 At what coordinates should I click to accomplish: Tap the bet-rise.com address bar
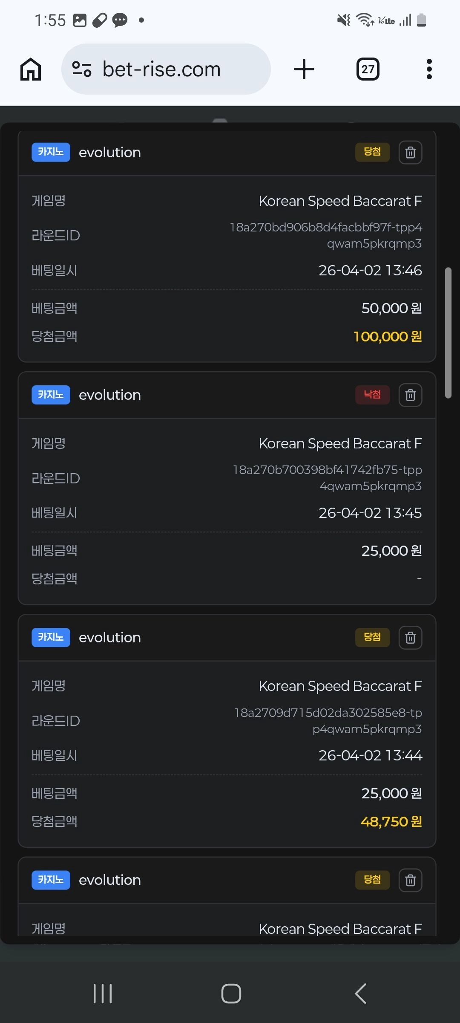pos(166,69)
